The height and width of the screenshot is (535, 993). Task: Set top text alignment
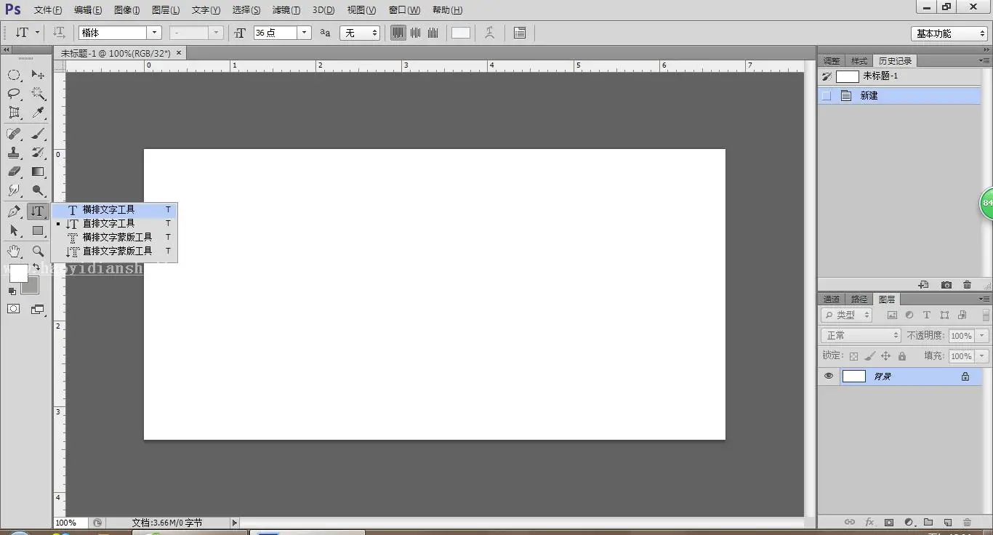tap(398, 33)
